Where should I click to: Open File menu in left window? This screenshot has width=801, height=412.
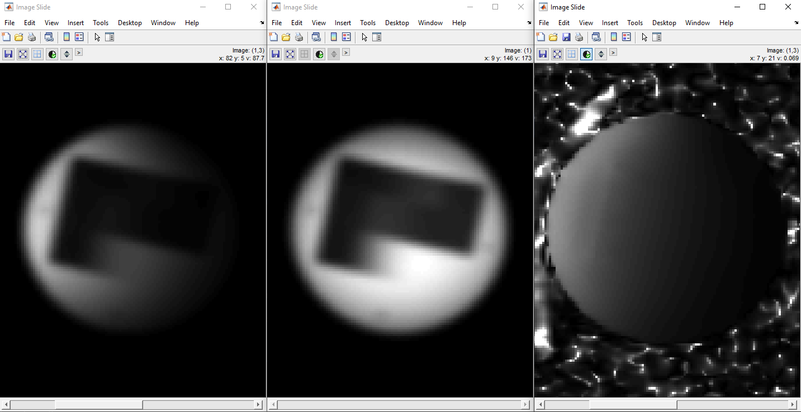(x=10, y=23)
